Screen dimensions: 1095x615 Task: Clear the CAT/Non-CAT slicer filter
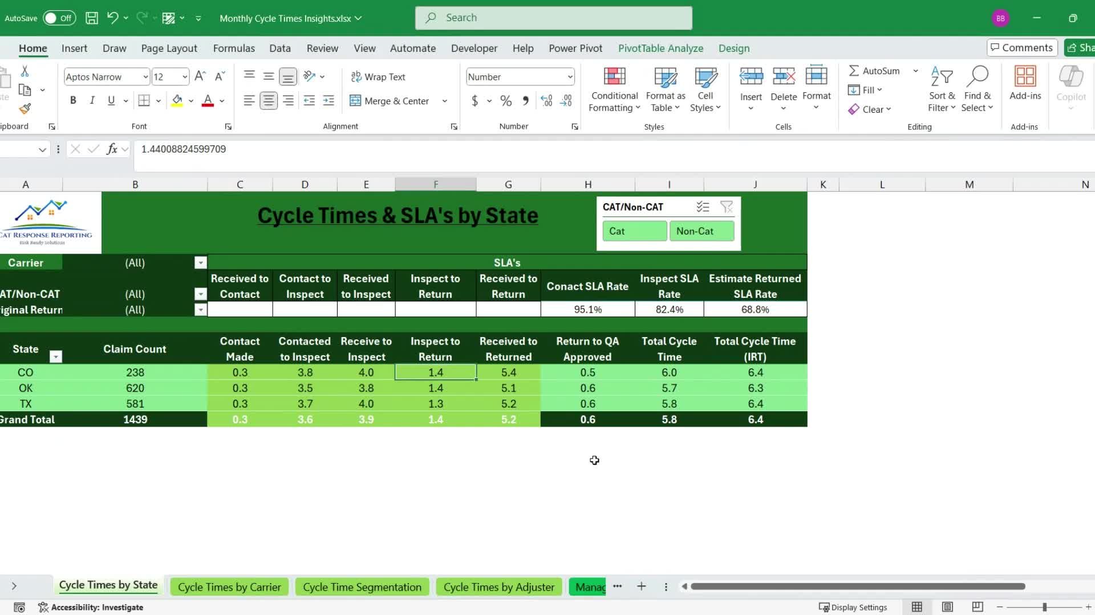pyautogui.click(x=726, y=207)
